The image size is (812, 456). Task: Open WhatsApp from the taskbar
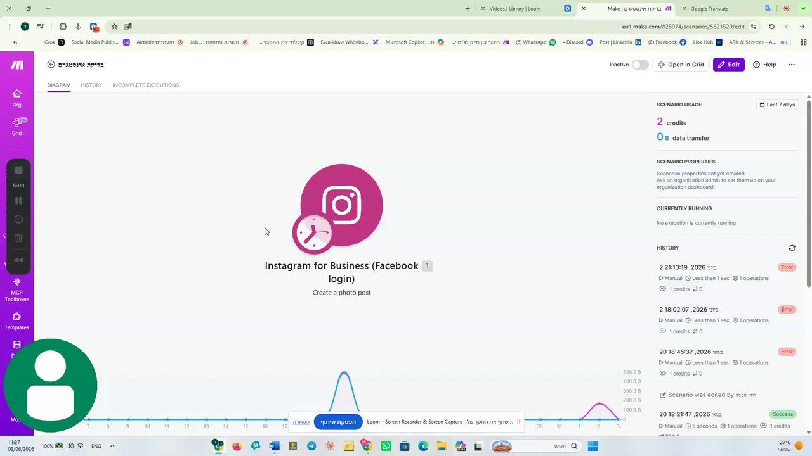coord(386,446)
